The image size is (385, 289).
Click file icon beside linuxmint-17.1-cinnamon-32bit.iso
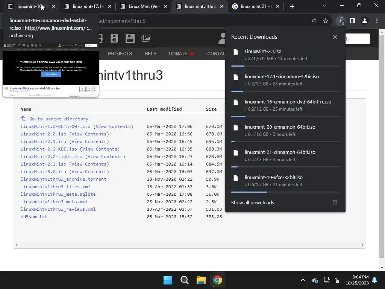pos(236,77)
